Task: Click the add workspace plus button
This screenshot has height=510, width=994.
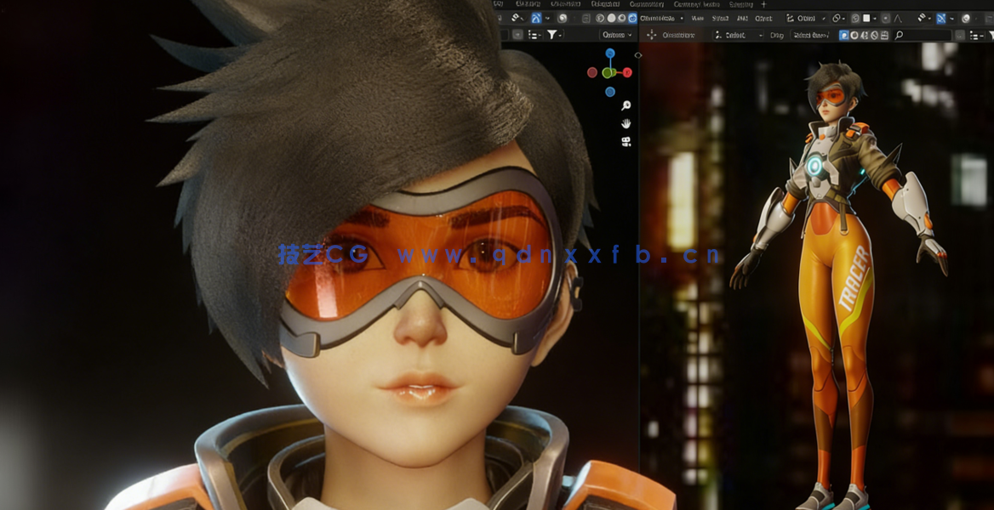Action: [763, 5]
